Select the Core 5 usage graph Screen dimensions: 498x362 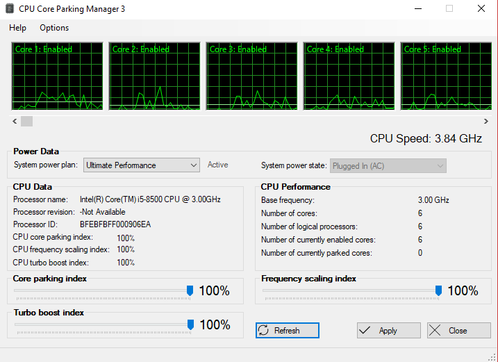click(x=446, y=76)
